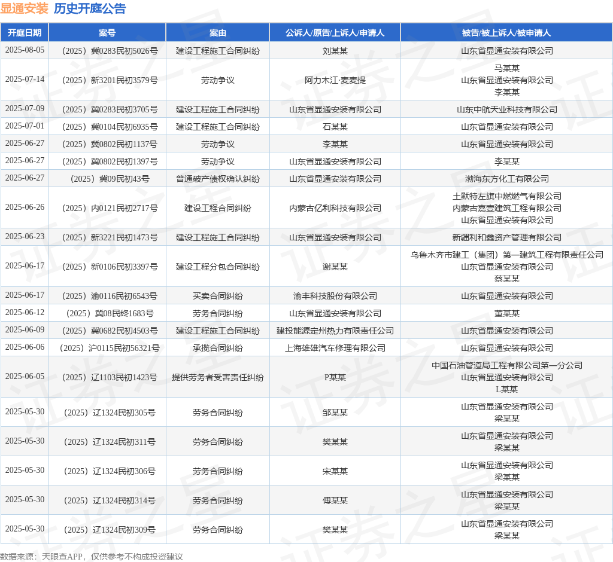The height and width of the screenshot is (562, 613).
Task: Click plaintiff 上海雄雄汽车修理有限公司
Action: pos(335,348)
